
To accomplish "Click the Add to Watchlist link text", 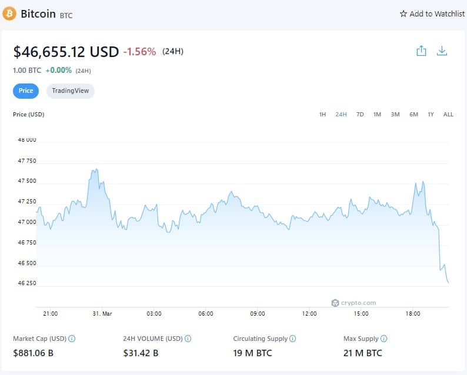I will pos(437,14).
